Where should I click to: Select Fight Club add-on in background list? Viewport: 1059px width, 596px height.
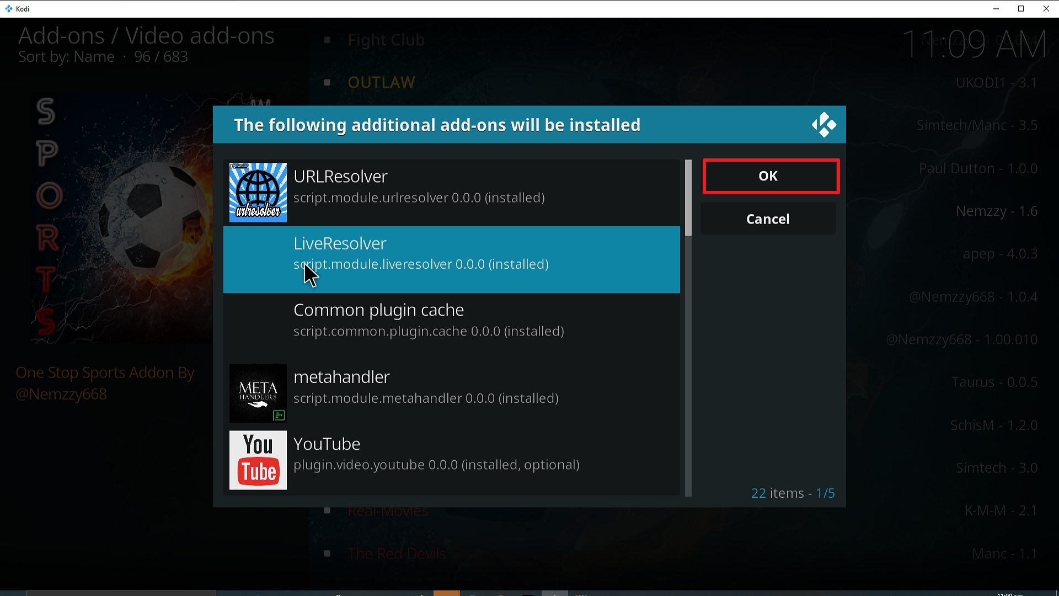pyautogui.click(x=386, y=40)
